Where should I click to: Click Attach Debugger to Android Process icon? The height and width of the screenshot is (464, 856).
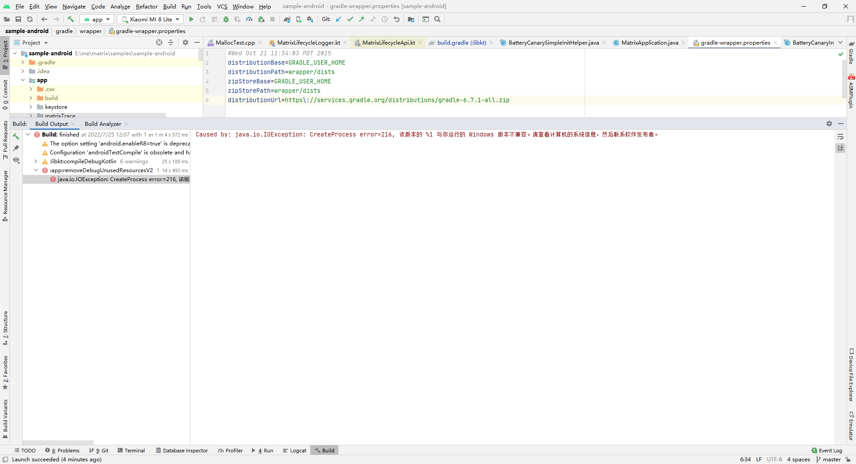261,19
